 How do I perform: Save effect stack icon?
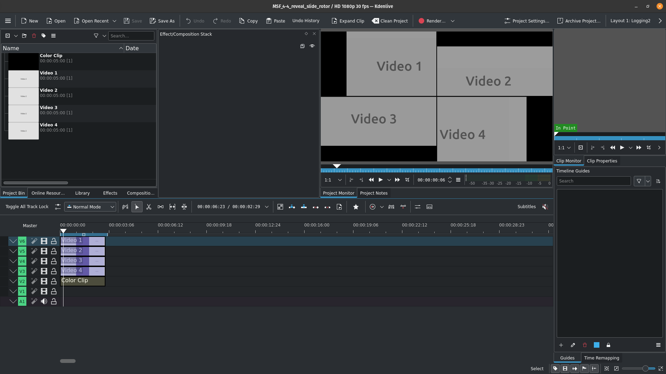click(x=302, y=46)
